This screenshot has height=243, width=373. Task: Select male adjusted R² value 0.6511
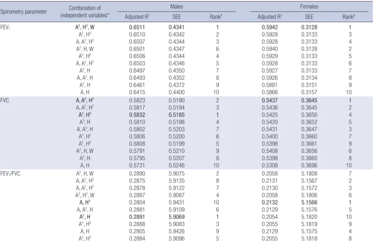point(137,27)
